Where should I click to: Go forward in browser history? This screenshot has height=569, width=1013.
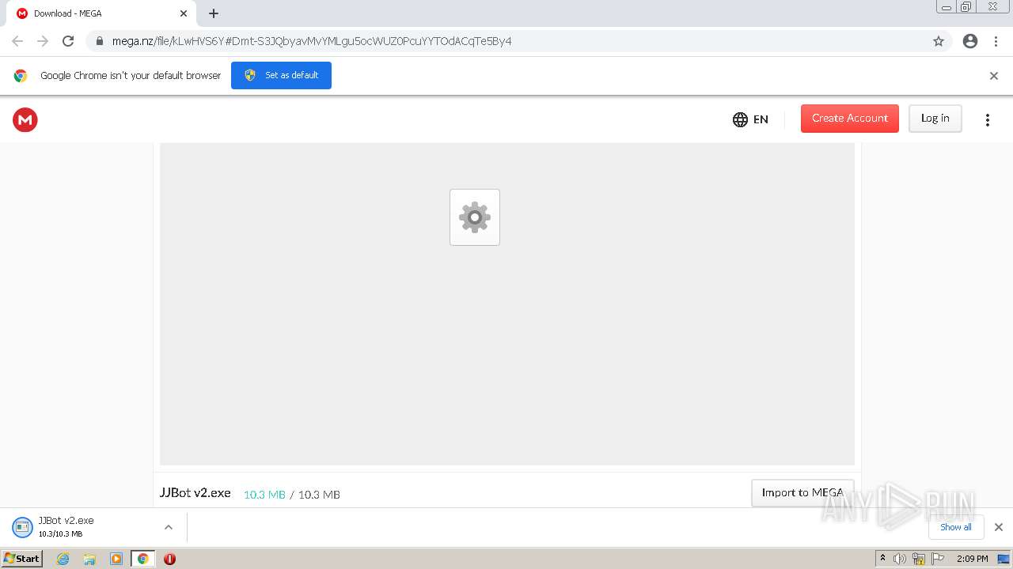pyautogui.click(x=43, y=41)
